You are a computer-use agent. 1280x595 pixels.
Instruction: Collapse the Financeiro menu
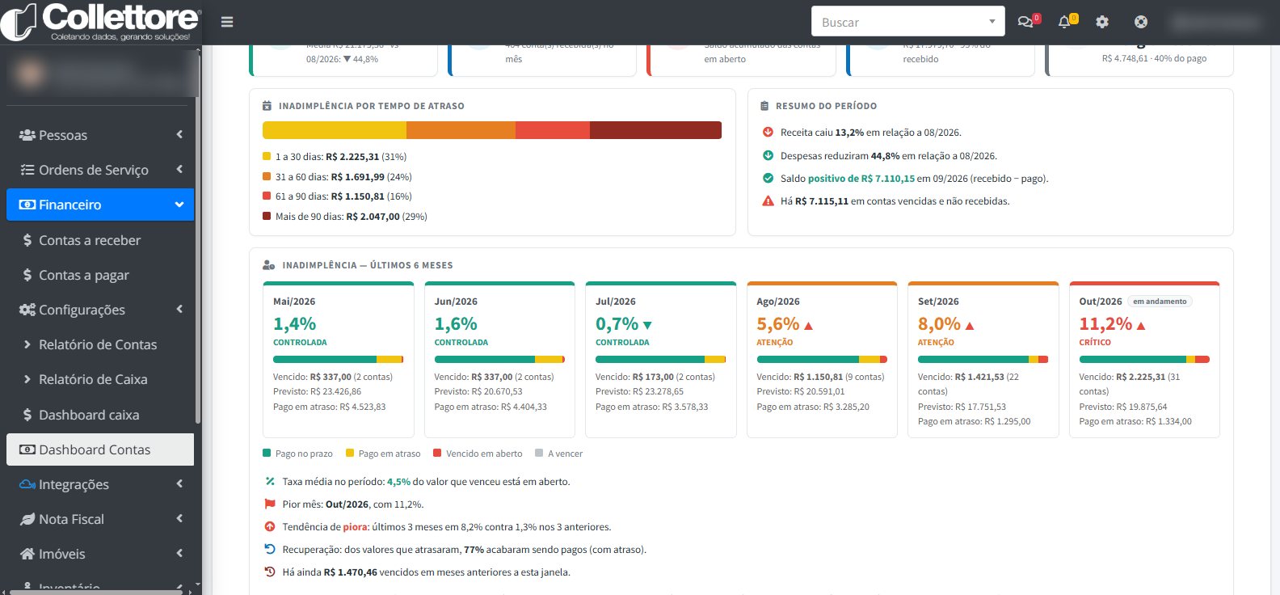pyautogui.click(x=100, y=205)
